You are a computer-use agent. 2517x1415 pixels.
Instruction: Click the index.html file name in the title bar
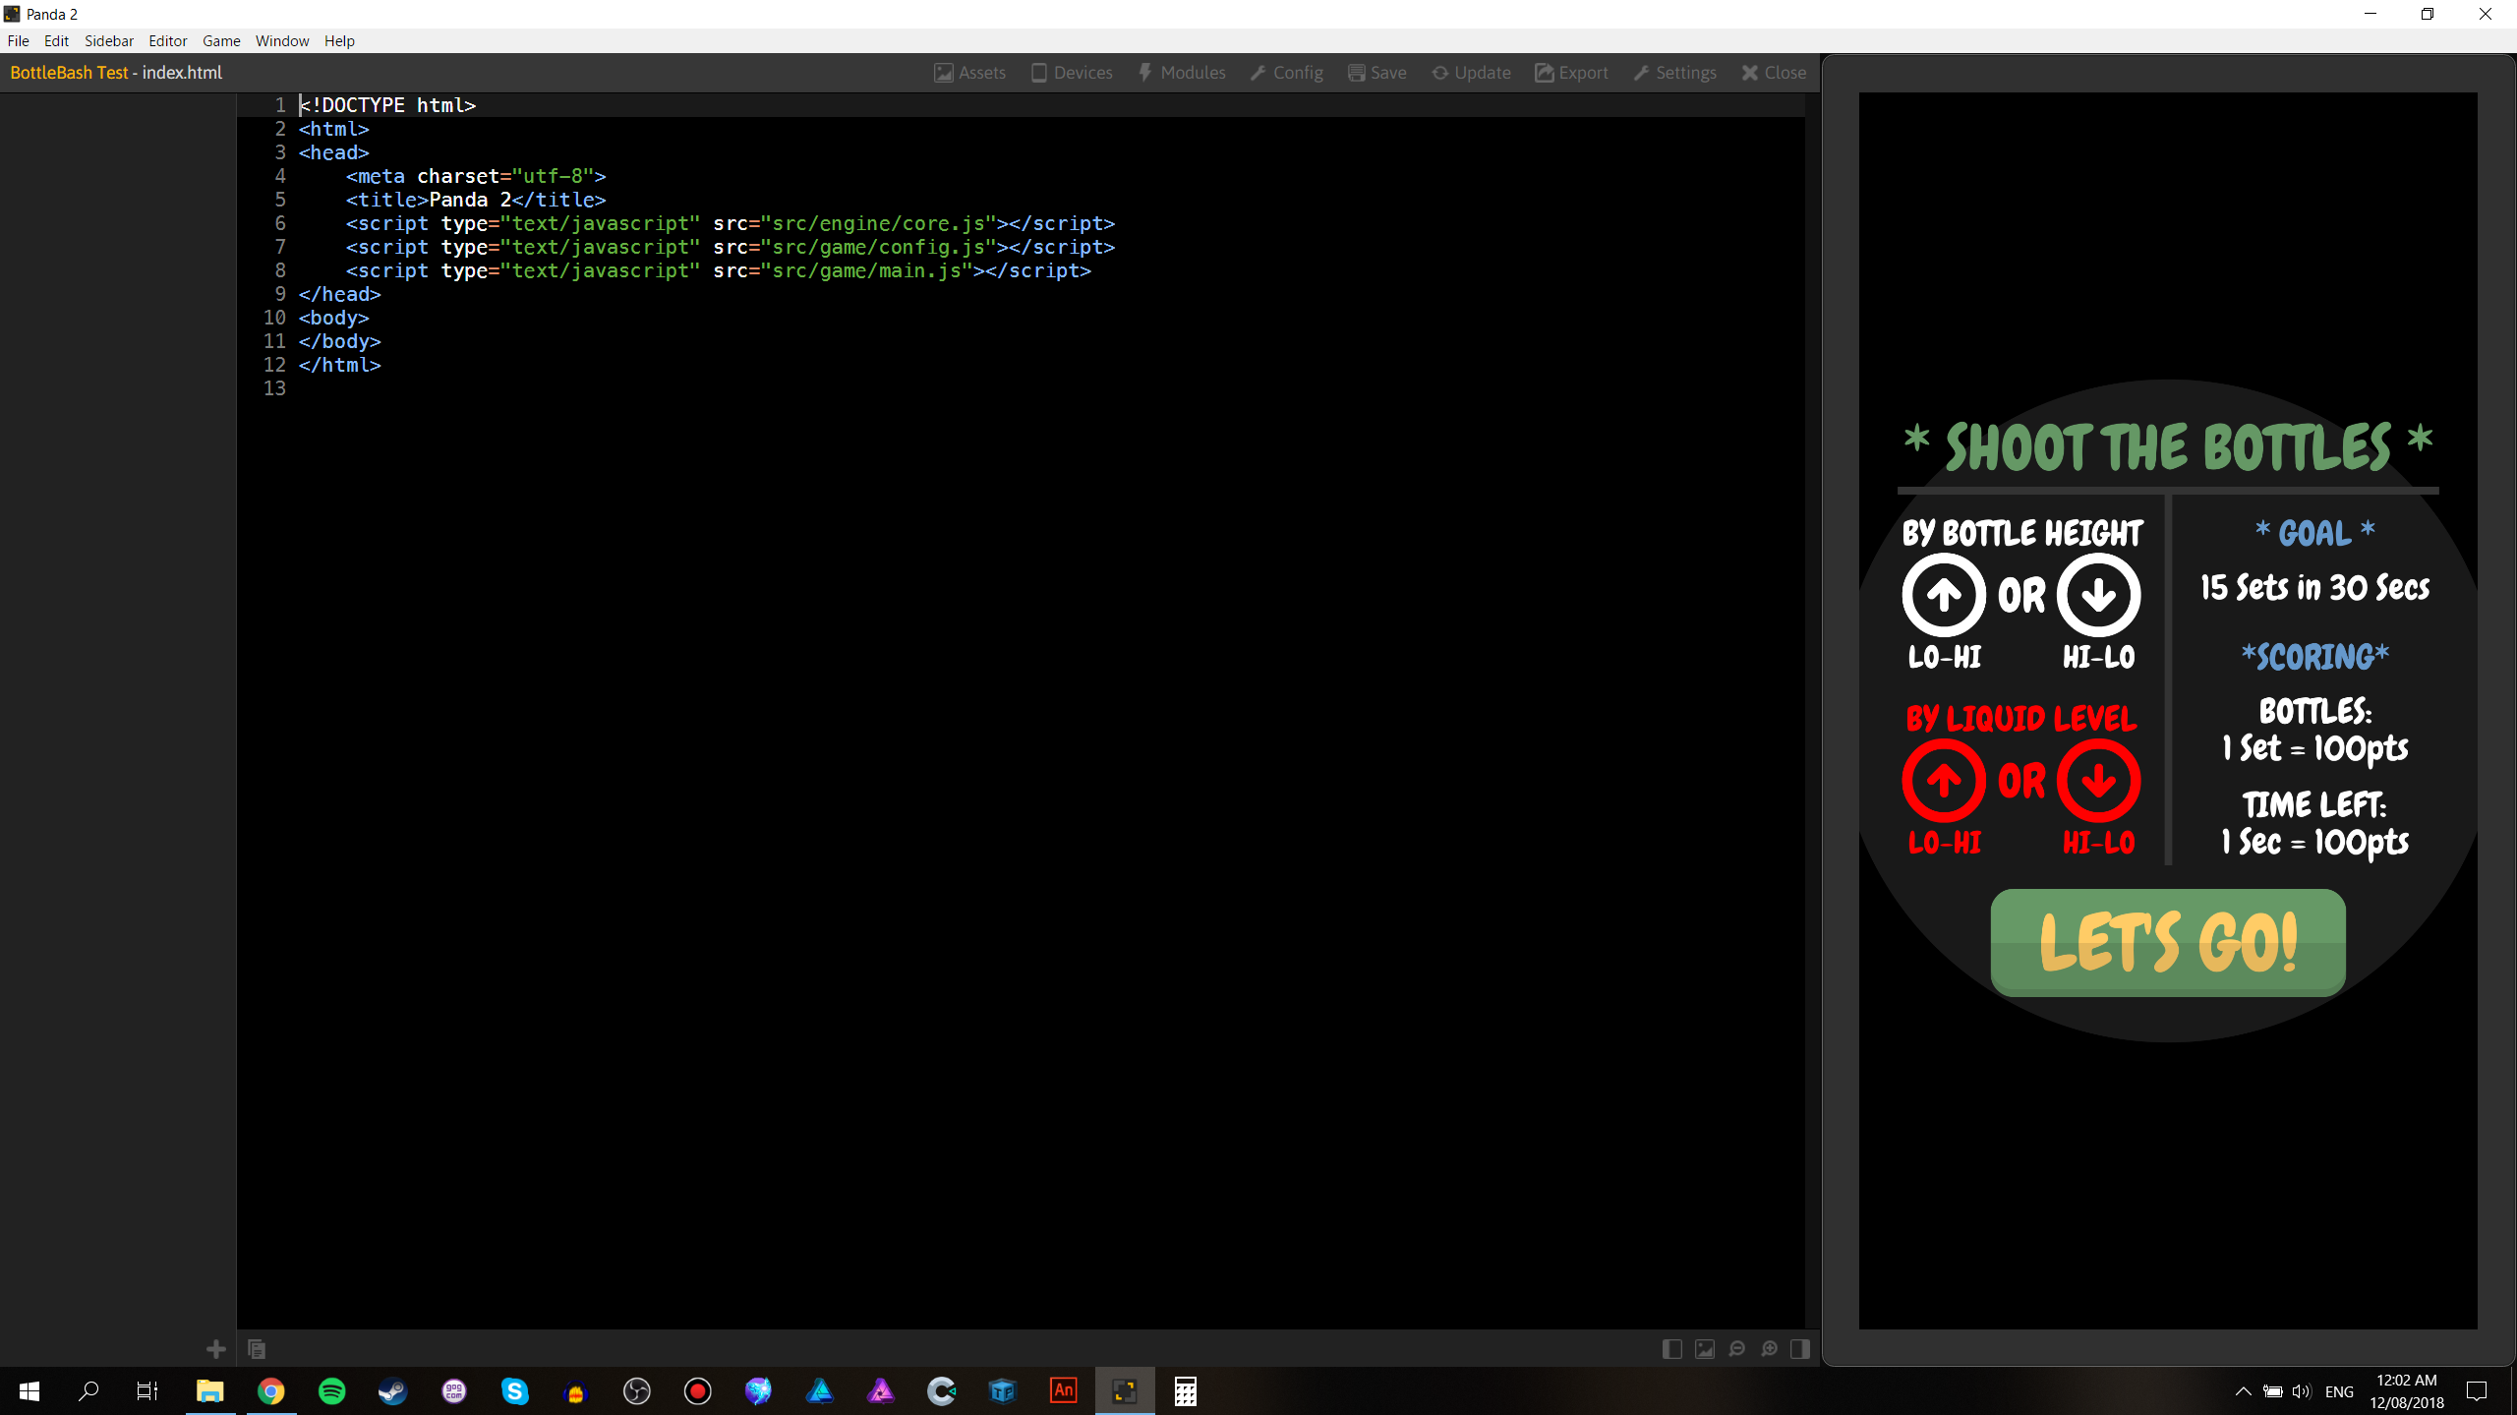pyautogui.click(x=182, y=73)
